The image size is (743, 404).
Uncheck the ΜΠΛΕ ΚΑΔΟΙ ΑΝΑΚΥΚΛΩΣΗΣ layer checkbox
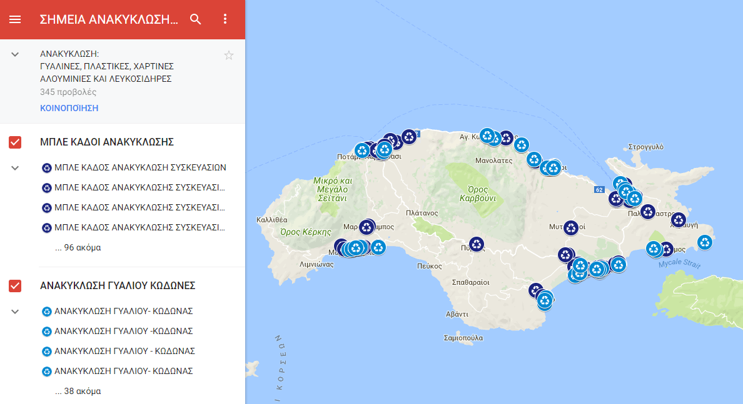(15, 142)
